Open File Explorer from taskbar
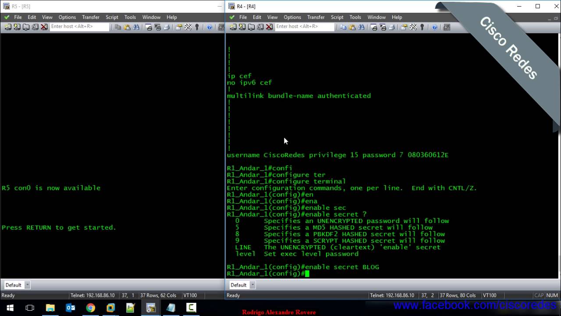 (x=50, y=308)
